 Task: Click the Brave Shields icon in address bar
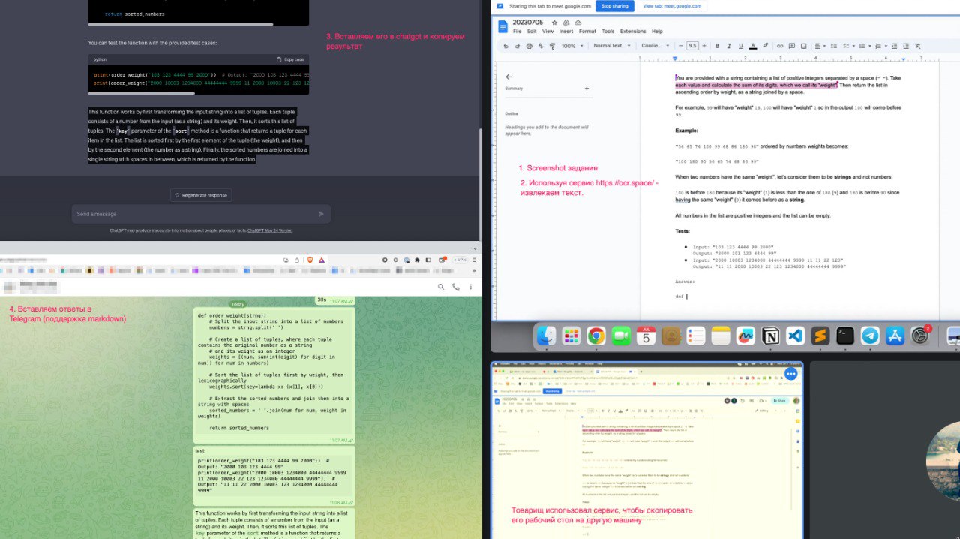pyautogui.click(x=308, y=260)
